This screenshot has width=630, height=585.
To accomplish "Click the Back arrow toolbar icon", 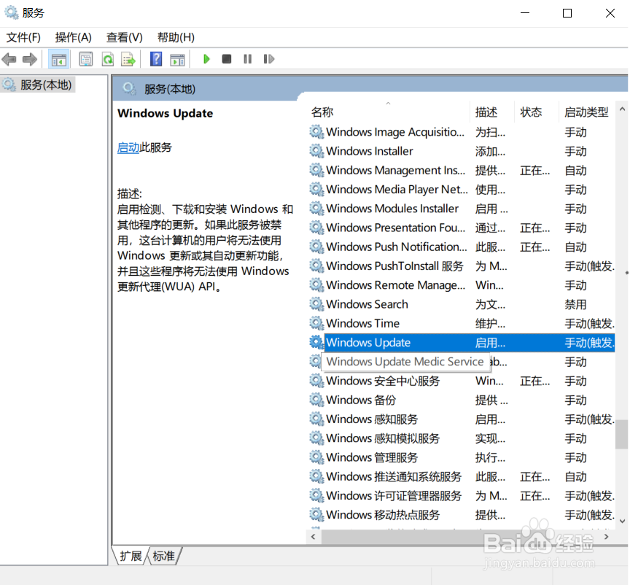I will point(9,60).
